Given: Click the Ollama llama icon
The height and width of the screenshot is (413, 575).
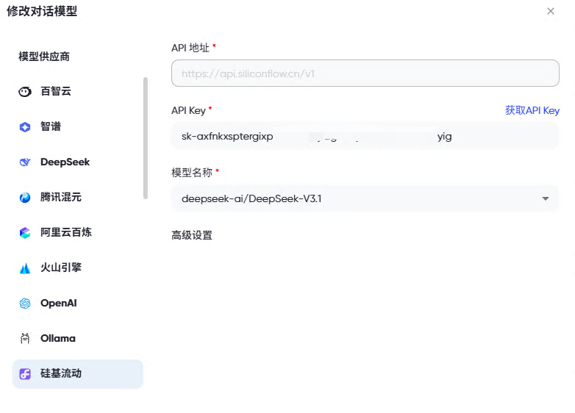Looking at the screenshot, I should point(25,339).
